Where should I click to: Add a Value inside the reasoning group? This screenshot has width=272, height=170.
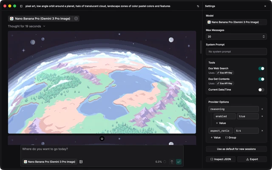pyautogui.click(x=221, y=123)
